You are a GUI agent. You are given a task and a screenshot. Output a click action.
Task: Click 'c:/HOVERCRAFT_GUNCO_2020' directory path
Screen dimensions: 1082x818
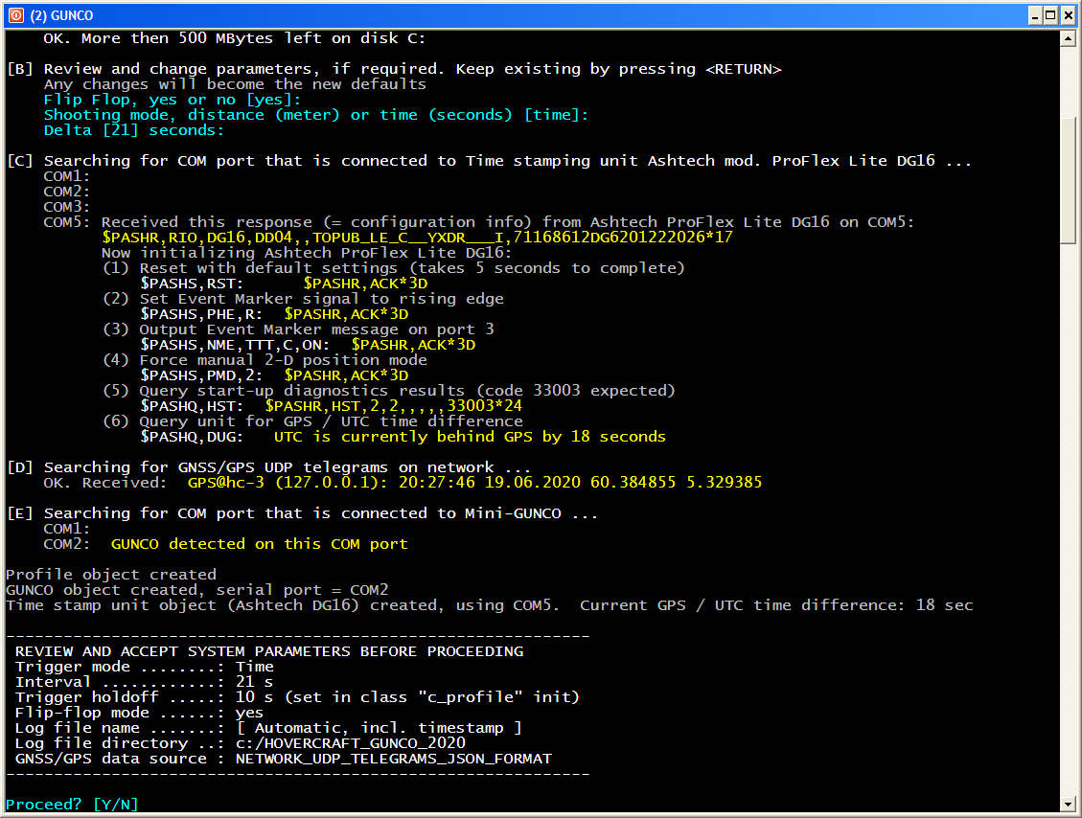coord(351,743)
